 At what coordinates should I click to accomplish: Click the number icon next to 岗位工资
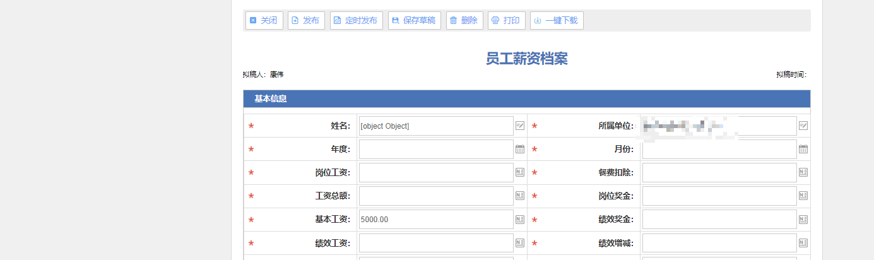(520, 172)
